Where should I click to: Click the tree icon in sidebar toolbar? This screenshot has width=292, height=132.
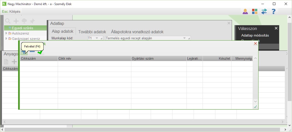click(24, 21)
